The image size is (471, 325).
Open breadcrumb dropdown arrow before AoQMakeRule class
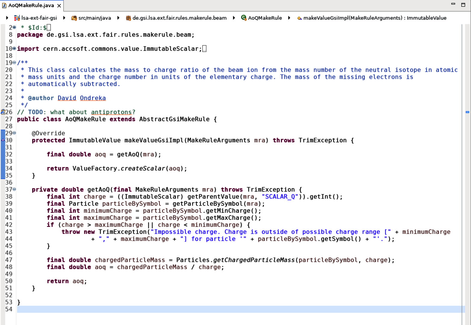pyautogui.click(x=234, y=18)
